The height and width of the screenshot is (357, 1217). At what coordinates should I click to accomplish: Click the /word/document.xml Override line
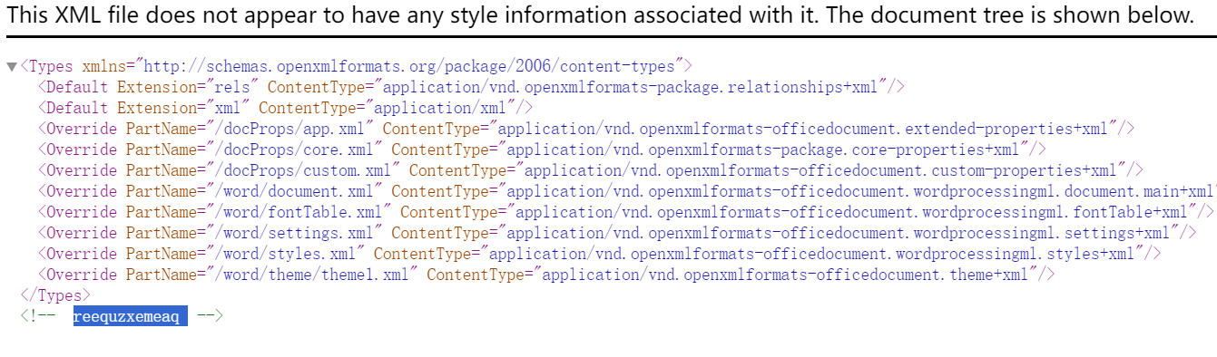pos(627,191)
